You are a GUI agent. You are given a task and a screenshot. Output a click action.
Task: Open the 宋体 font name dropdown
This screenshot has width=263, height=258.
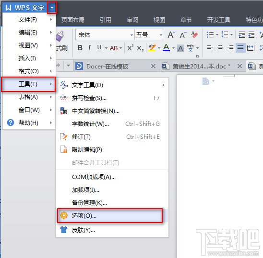point(131,35)
